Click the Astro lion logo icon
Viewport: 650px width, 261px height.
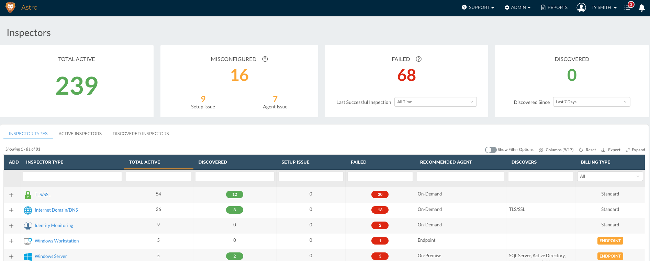point(11,7)
